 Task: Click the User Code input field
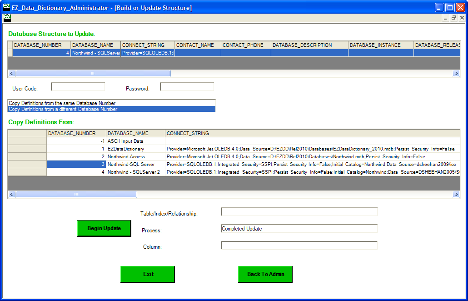point(78,87)
